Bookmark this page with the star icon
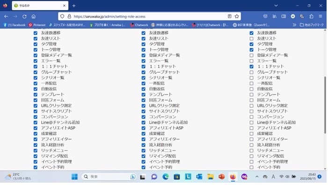 (237, 16)
